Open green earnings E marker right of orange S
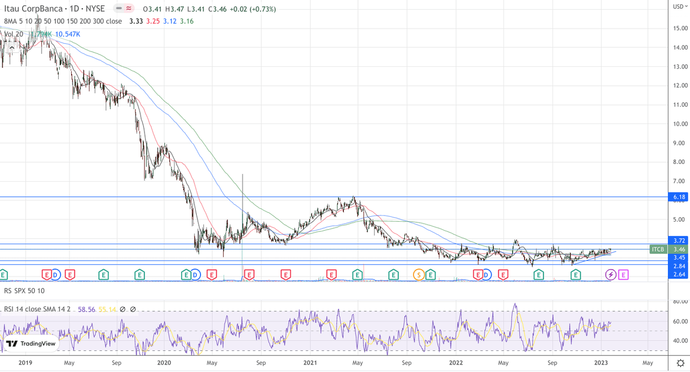690x372 pixels. pos(430,275)
